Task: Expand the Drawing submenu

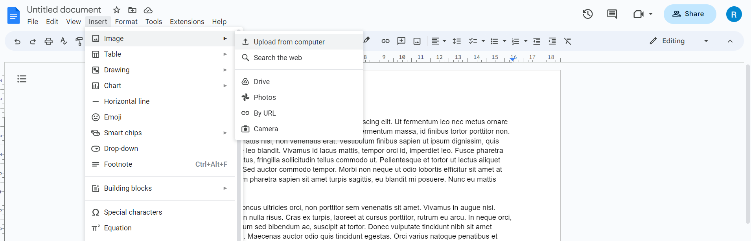Action: [160, 70]
